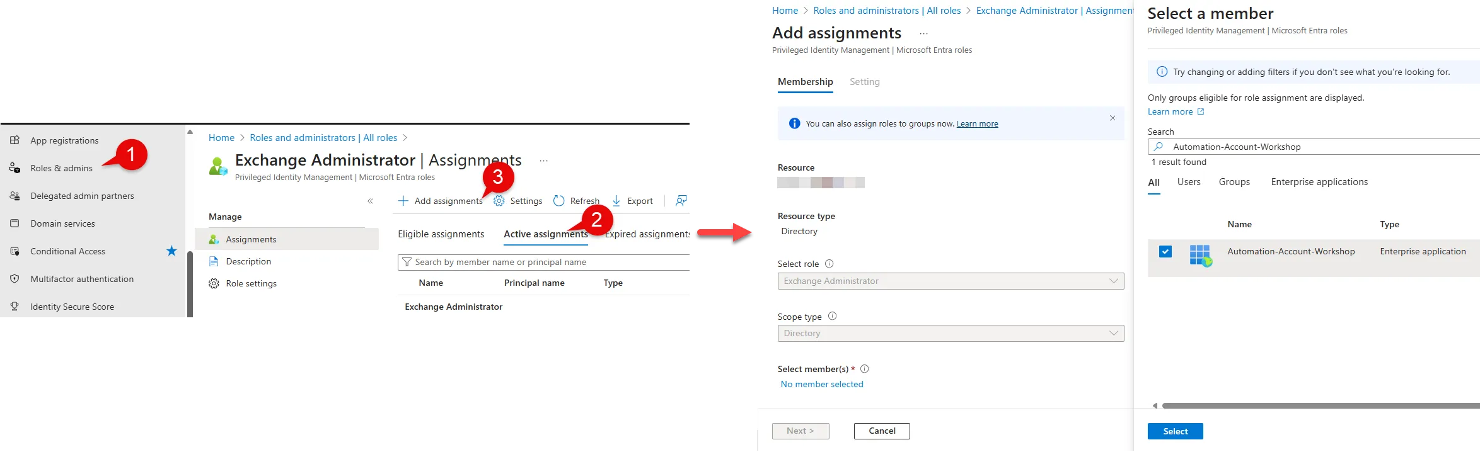Click the Settings gear icon in toolbar
Viewport: 1480px width, 452px height.
point(499,201)
